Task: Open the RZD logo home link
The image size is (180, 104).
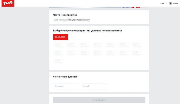Action: [8, 3]
